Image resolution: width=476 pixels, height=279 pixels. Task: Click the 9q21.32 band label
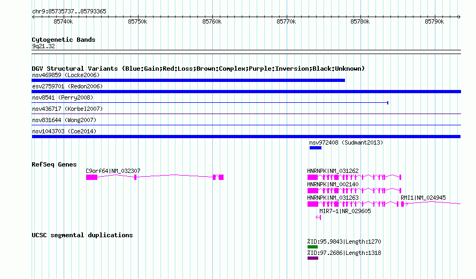43,46
